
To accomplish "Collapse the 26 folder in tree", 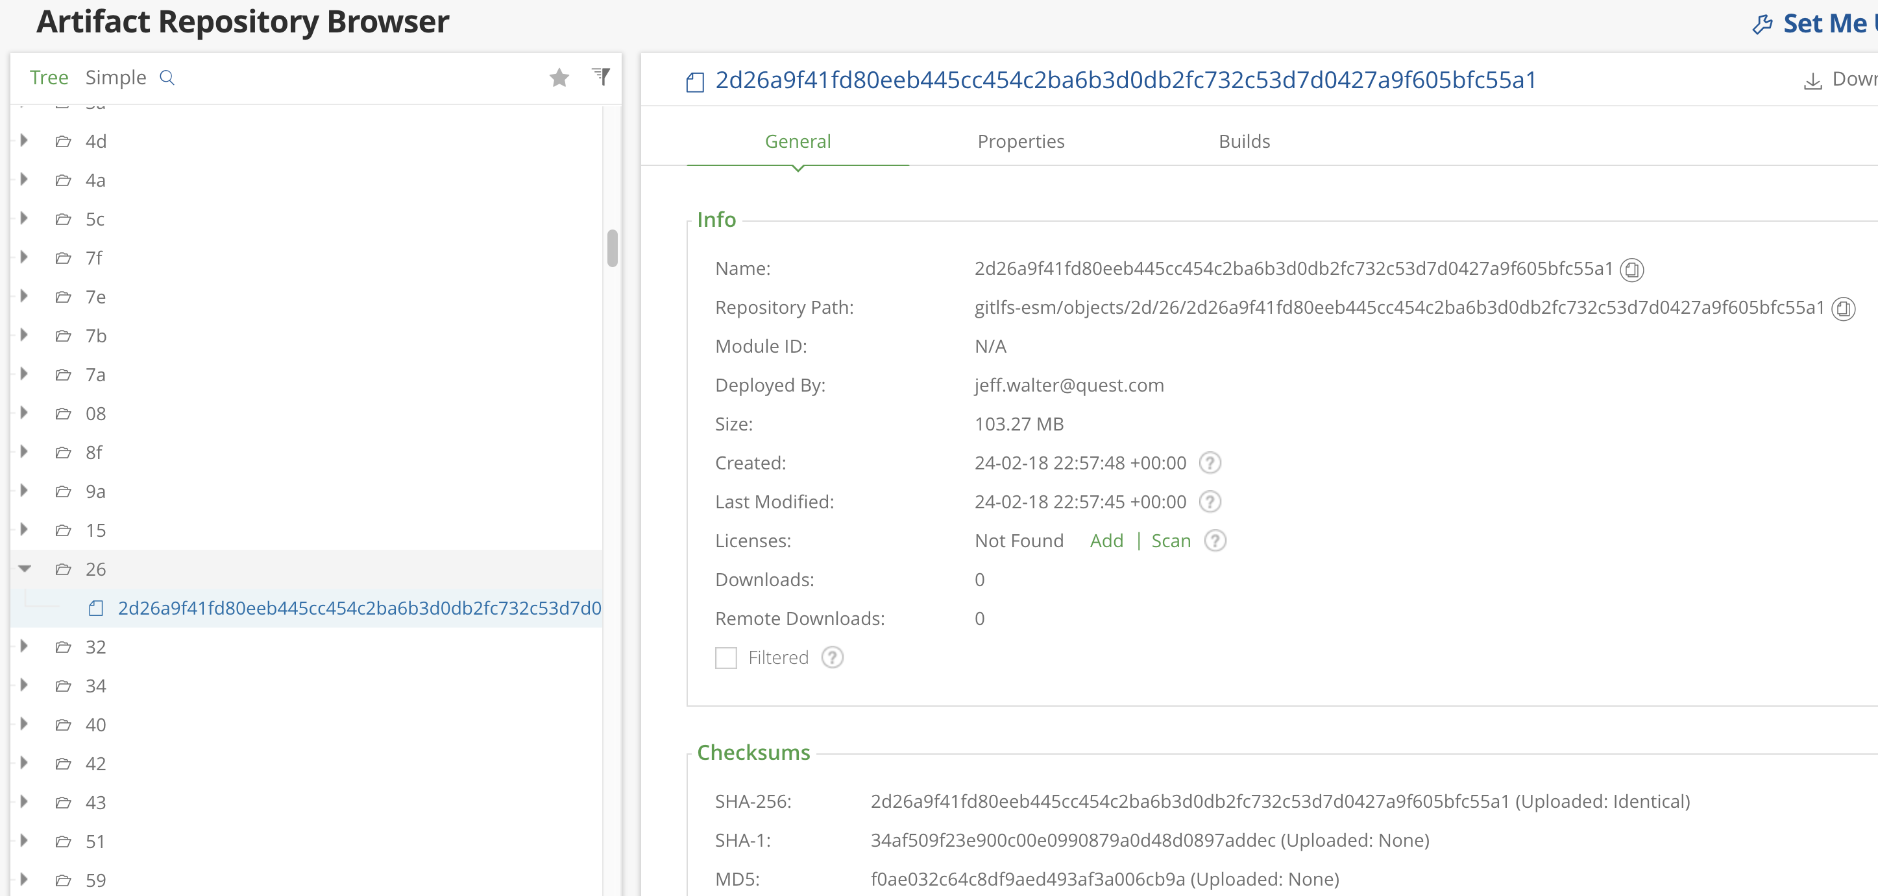I will [25, 569].
